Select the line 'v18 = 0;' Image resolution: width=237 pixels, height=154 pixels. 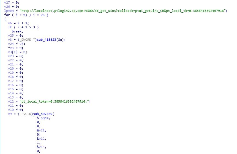(x=16, y=77)
